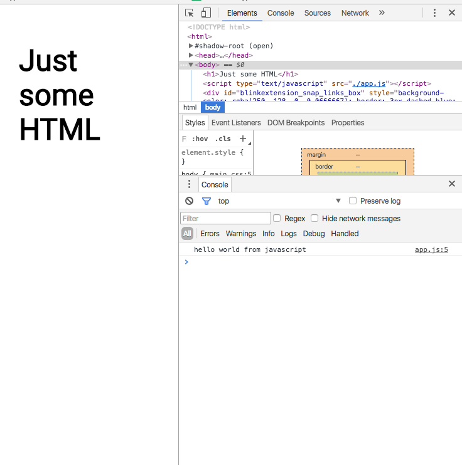Image resolution: width=462 pixels, height=465 pixels.
Task: Close the Console drawer
Action: 452,184
